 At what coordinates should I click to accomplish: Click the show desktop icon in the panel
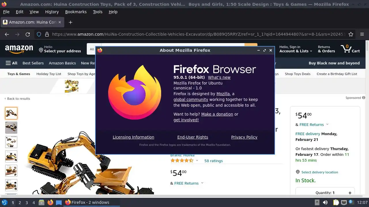59,202
